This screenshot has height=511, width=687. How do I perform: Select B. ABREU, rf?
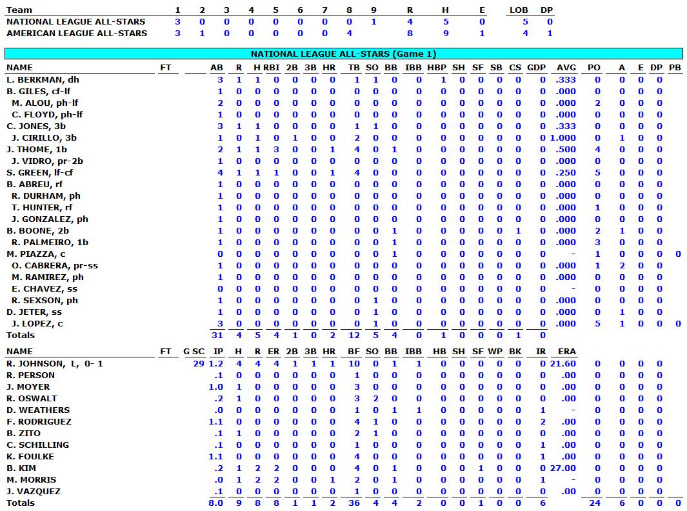(34, 184)
